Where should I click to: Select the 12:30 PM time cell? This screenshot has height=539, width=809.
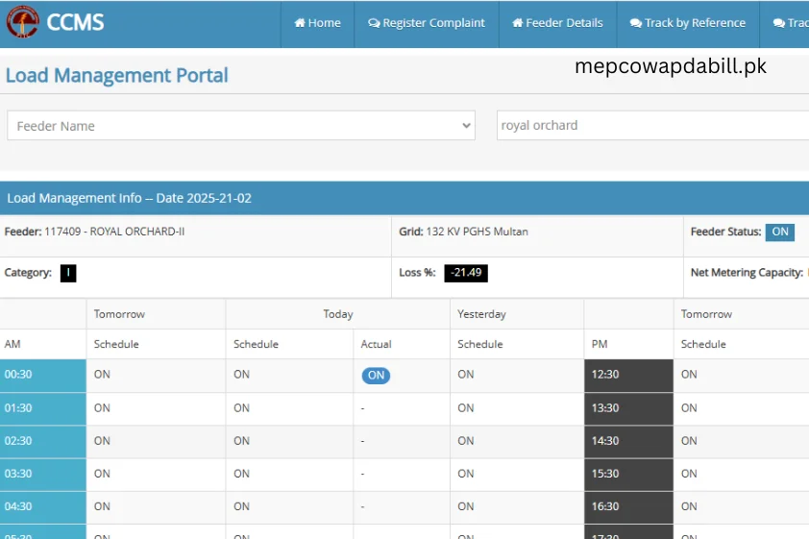click(628, 375)
